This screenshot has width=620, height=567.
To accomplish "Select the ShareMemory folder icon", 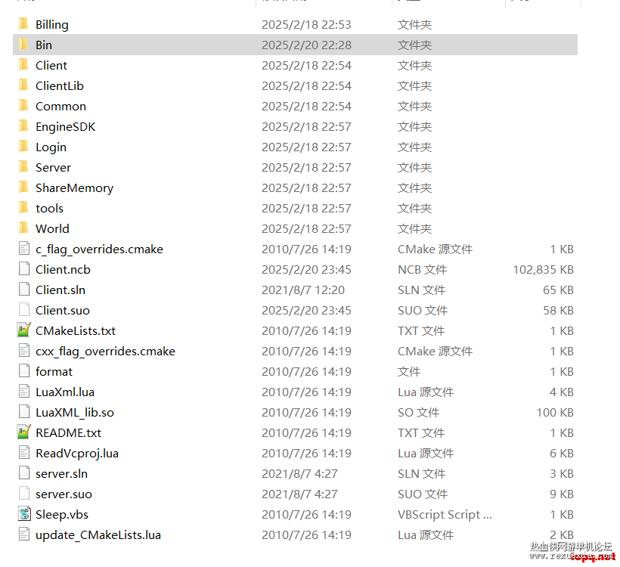I will (23, 187).
